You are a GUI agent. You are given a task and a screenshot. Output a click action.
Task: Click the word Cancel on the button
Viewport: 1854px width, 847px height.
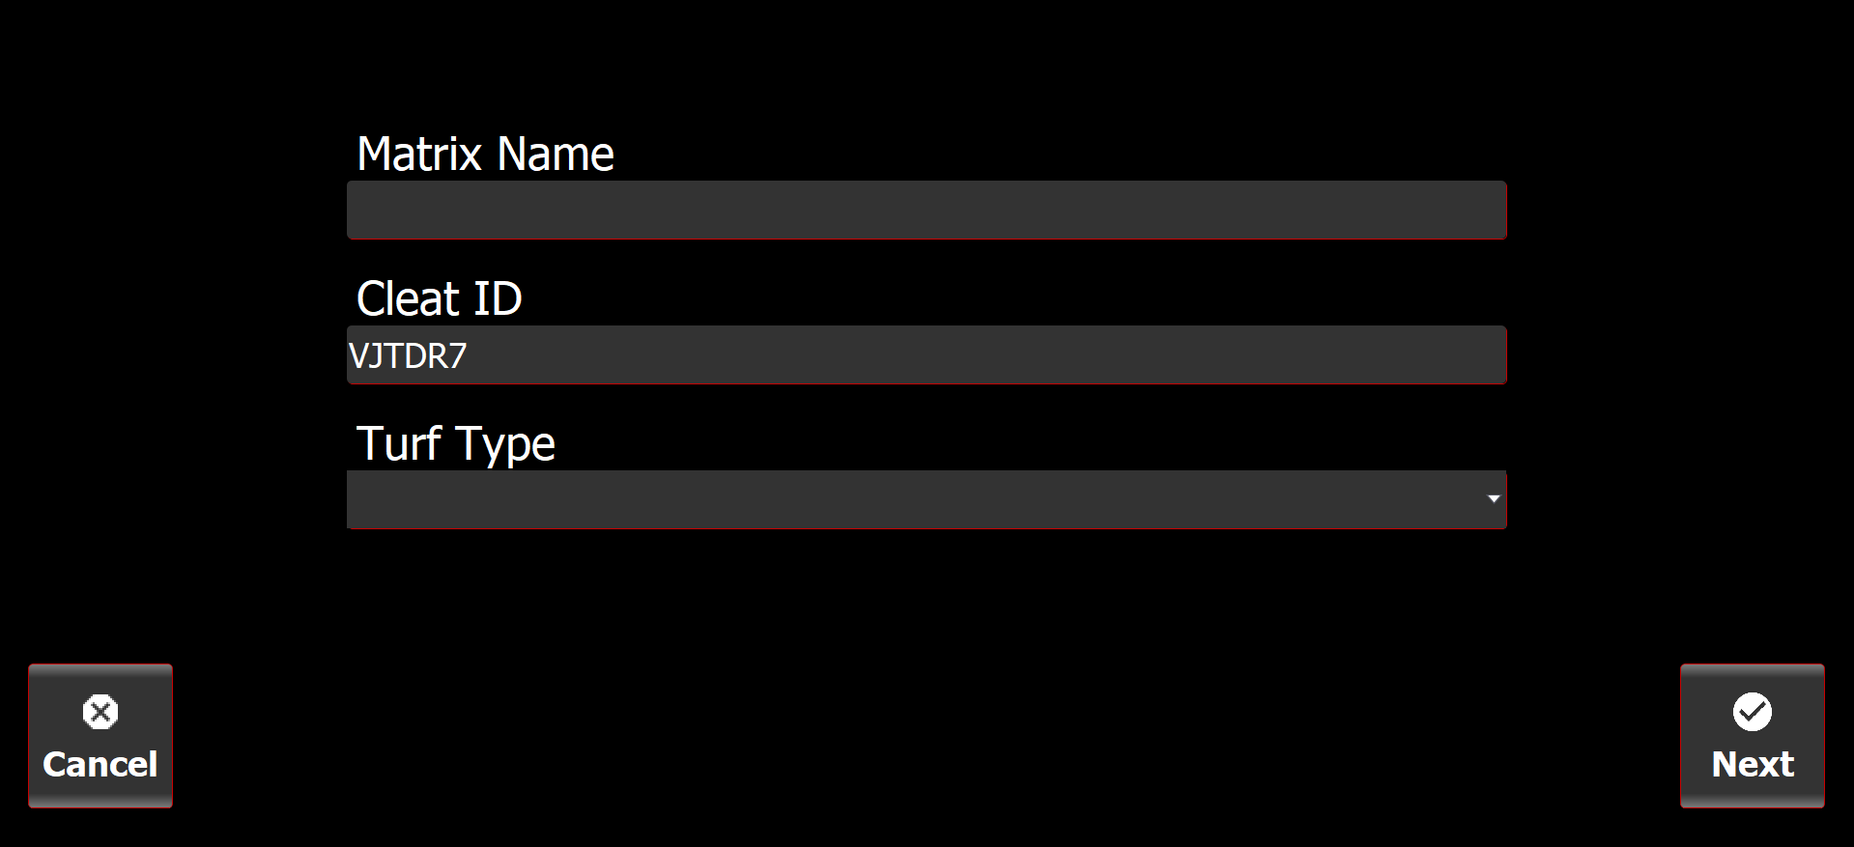[100, 764]
